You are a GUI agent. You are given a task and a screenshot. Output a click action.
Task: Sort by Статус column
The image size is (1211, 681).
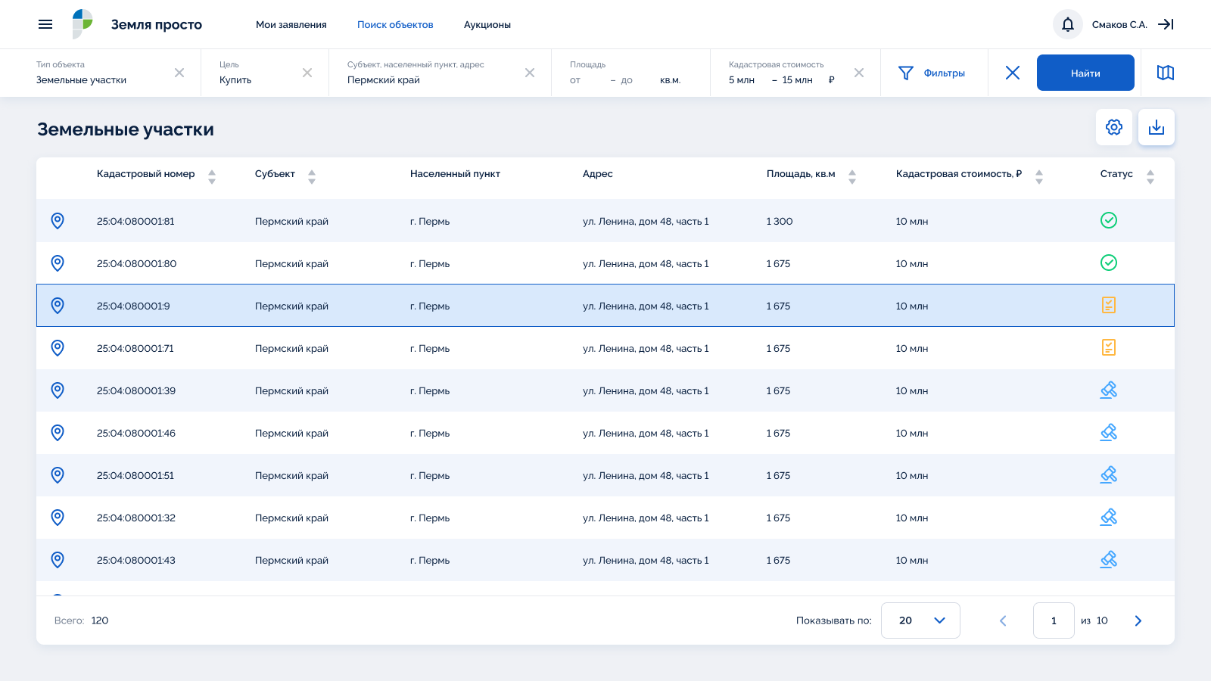[x=1150, y=177]
